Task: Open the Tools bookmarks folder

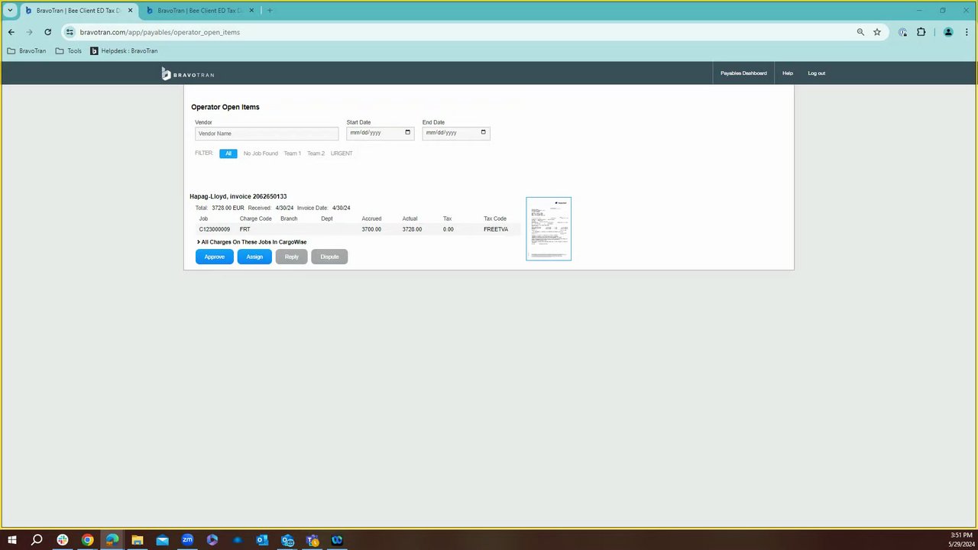Action: pyautogui.click(x=69, y=51)
